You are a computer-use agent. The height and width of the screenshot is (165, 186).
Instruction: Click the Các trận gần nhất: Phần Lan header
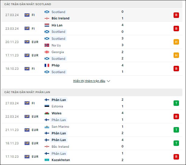pyautogui.click(x=27, y=92)
